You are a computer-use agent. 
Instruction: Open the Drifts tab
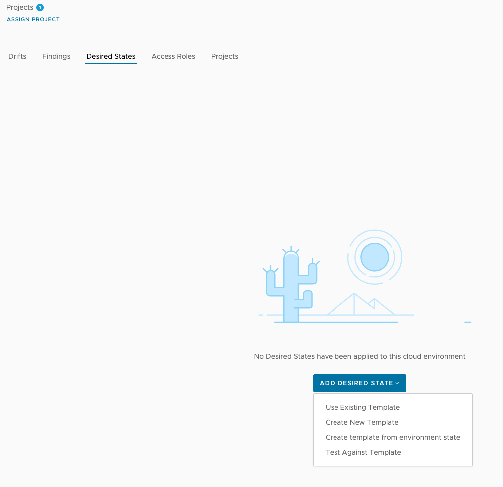[17, 56]
